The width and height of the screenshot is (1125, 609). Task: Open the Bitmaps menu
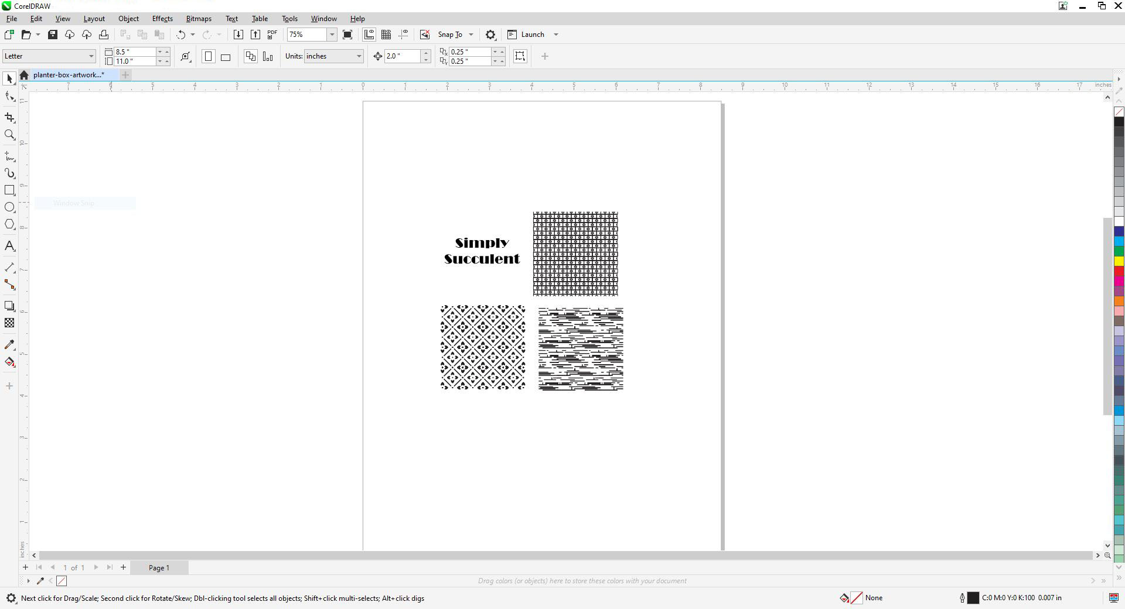[199, 19]
